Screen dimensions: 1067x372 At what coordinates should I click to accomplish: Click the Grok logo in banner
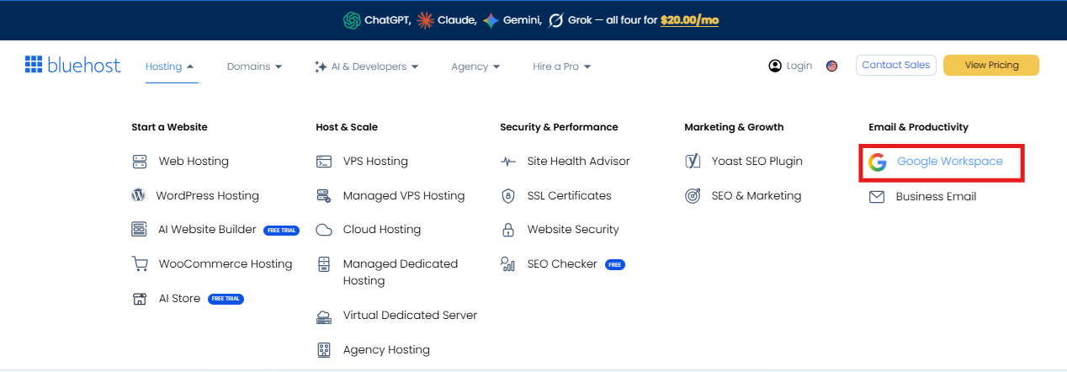[x=555, y=20]
